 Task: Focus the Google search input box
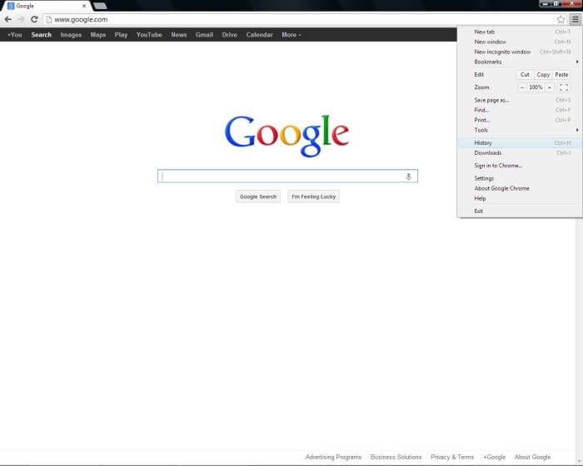click(287, 176)
